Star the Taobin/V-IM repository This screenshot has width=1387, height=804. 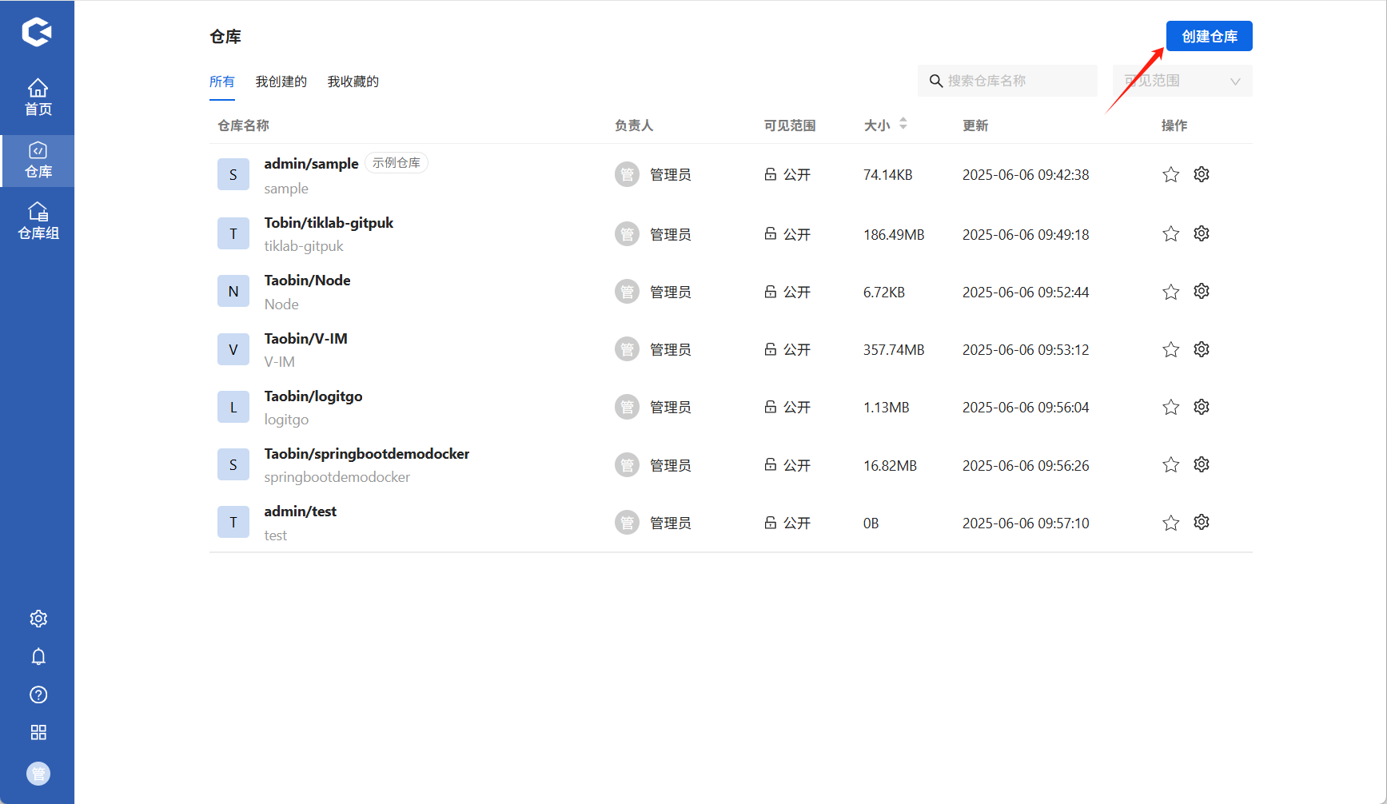tap(1171, 349)
